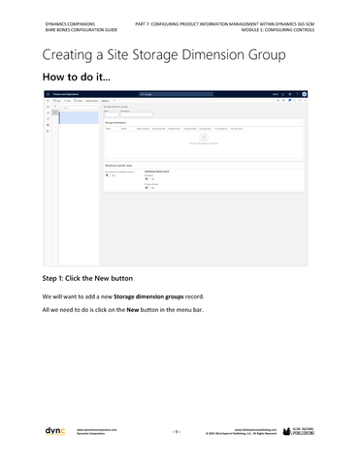Open the Options menu in action bar
Image resolution: width=360 pixels, height=465 pixels.
click(106, 101)
